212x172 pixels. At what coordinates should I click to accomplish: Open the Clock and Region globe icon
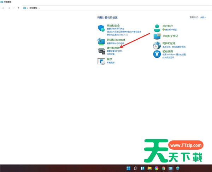pos(157,45)
